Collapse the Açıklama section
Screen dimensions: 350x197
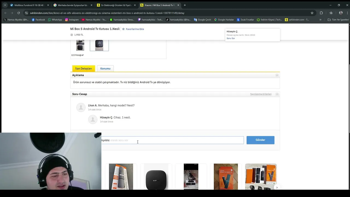(x=277, y=75)
